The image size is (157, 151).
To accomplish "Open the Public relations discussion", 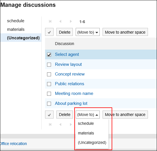I will click(x=69, y=84).
